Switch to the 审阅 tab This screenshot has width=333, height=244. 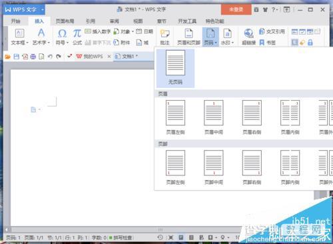pos(115,21)
